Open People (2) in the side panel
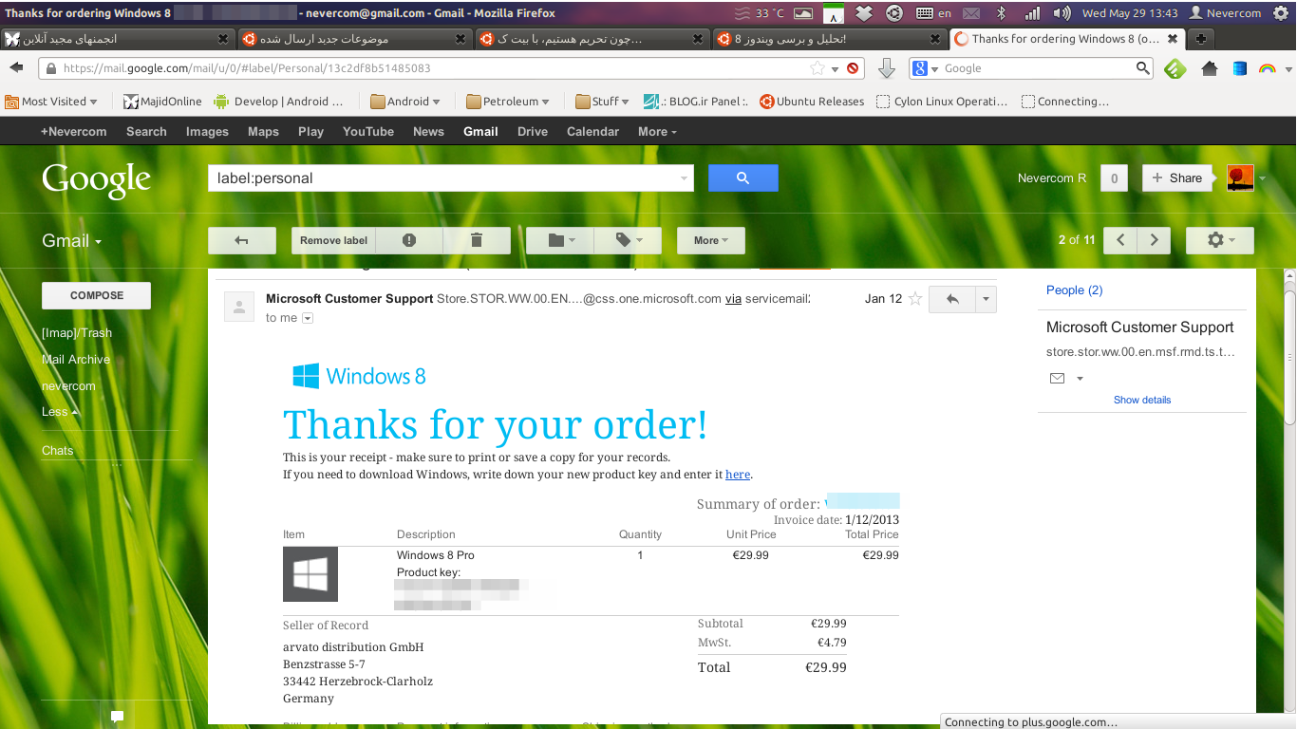The width and height of the screenshot is (1297, 729). (x=1074, y=290)
